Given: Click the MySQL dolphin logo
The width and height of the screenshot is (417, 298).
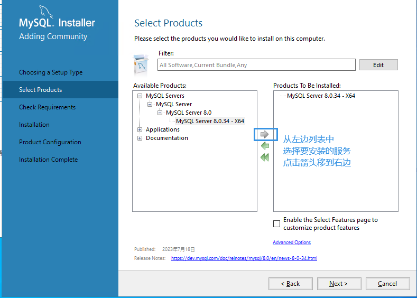Looking at the screenshot, I should (x=46, y=12).
